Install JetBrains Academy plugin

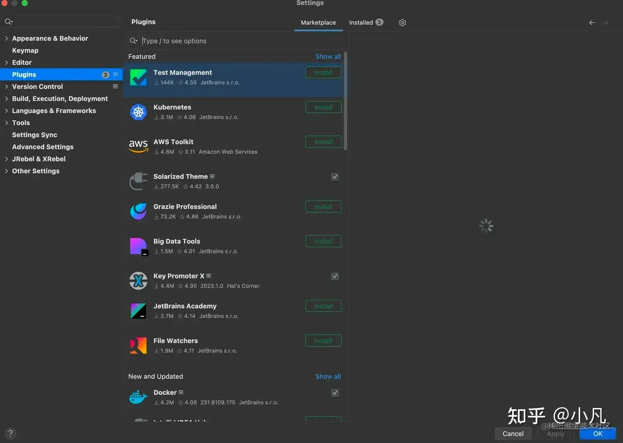pyautogui.click(x=323, y=306)
